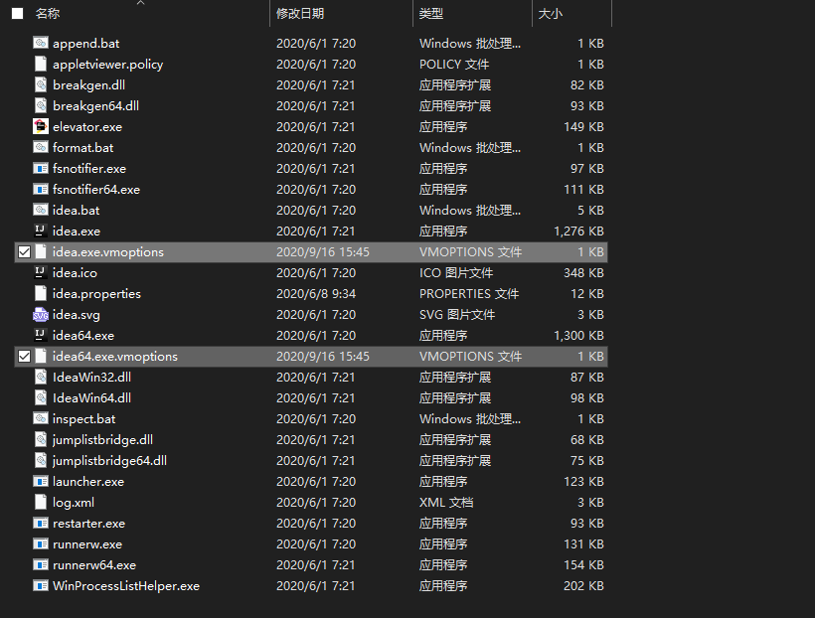Select the file name WinProcessListHelper.exe
Screen dimensions: 815x618
pos(126,586)
